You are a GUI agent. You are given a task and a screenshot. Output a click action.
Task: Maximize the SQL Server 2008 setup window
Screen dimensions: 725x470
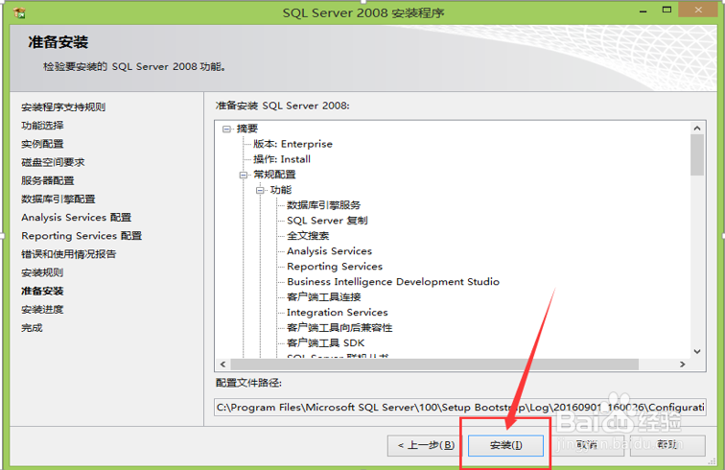click(x=667, y=11)
